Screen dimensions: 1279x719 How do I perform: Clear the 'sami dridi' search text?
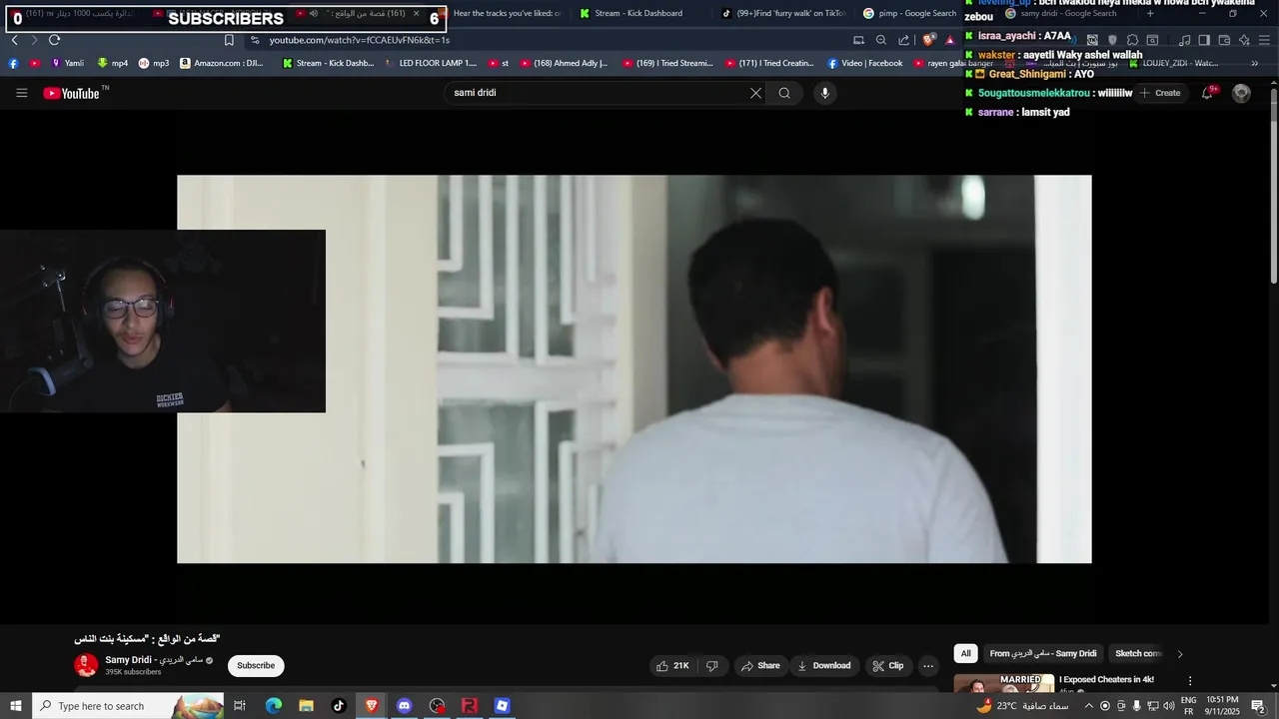tap(755, 93)
